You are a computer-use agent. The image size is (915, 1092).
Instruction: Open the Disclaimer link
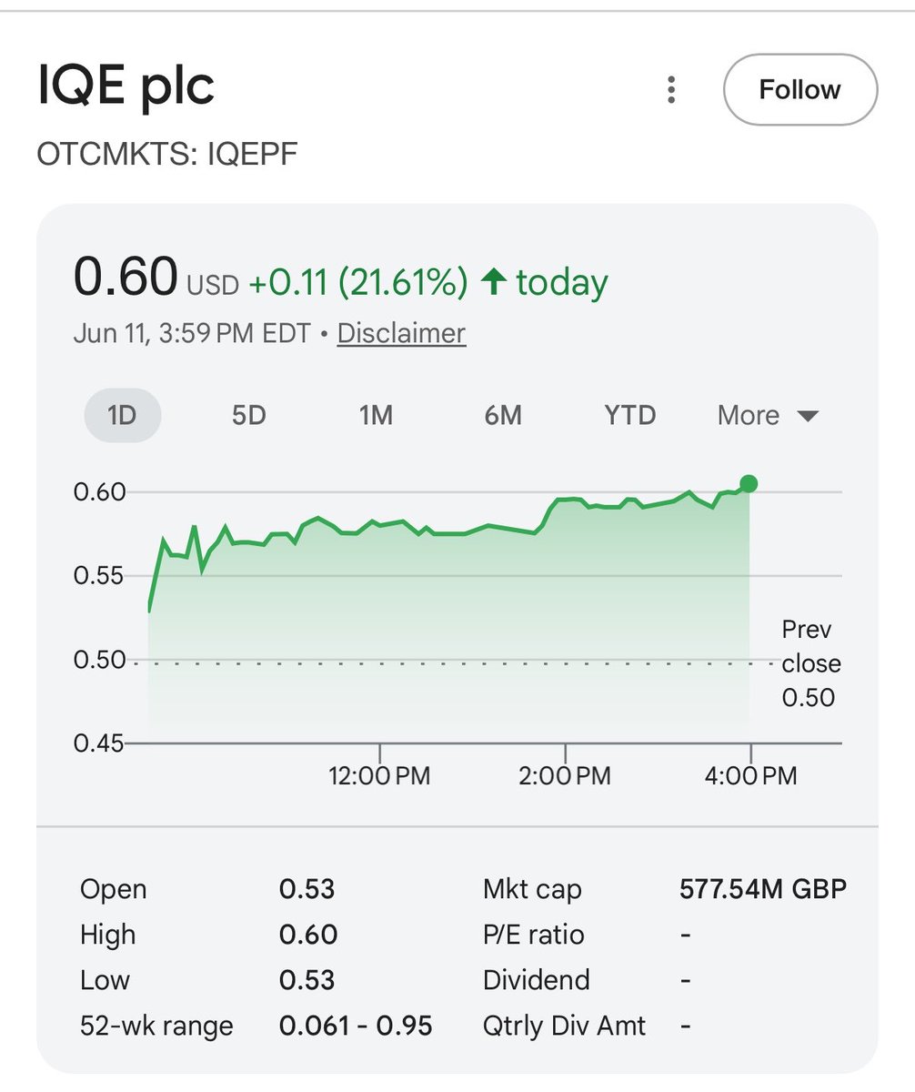click(401, 333)
